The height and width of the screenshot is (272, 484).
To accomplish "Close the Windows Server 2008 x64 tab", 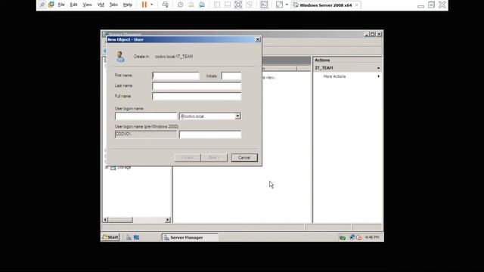I will coord(357,5).
